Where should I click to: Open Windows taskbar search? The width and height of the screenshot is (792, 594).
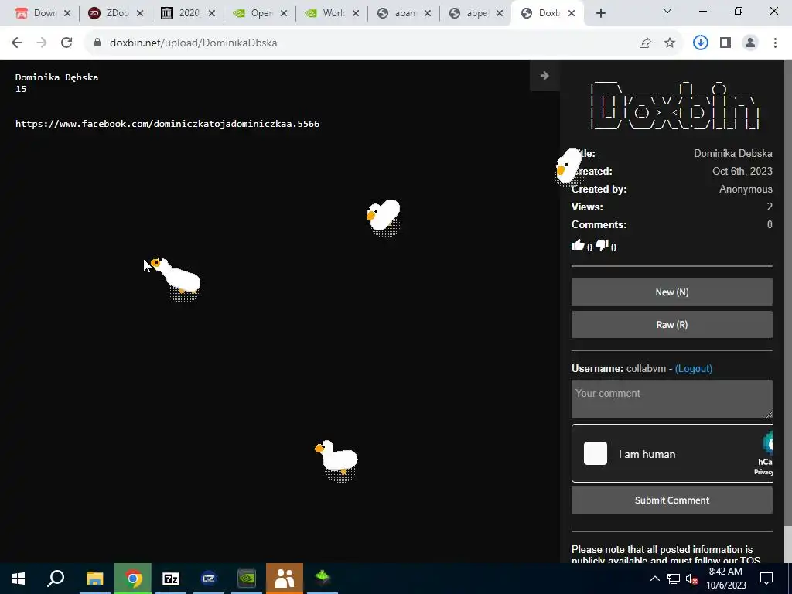click(x=56, y=579)
